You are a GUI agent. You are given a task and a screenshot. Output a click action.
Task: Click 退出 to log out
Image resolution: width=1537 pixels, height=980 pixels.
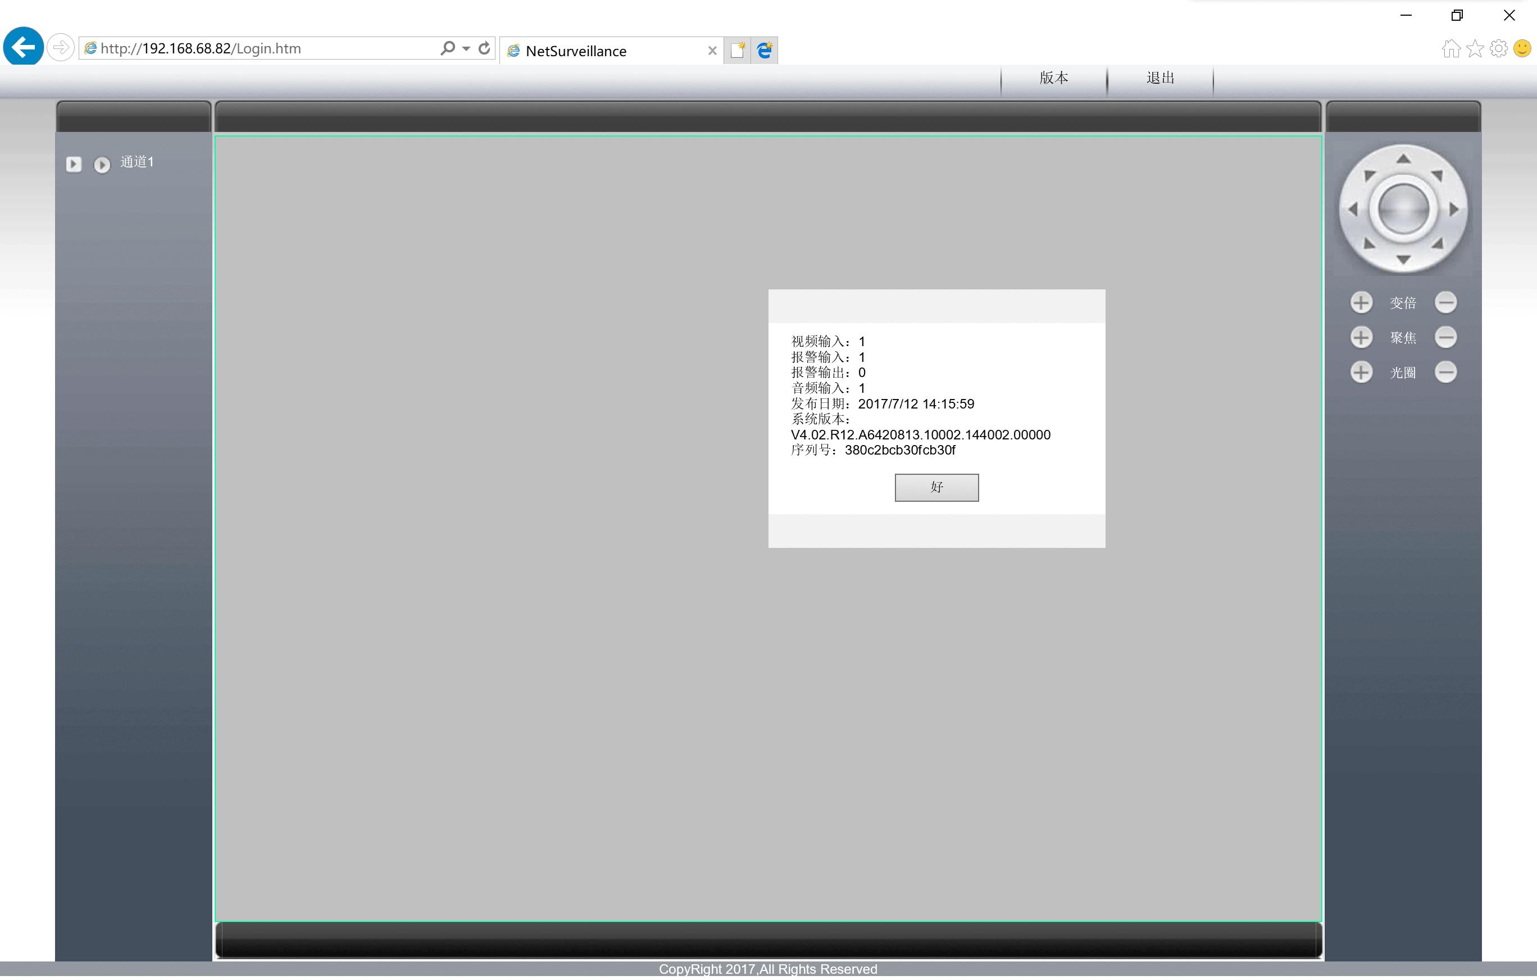click(1159, 79)
